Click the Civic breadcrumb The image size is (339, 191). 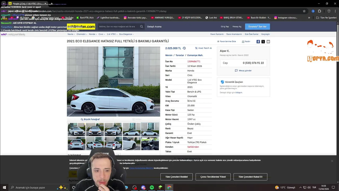click(101, 34)
